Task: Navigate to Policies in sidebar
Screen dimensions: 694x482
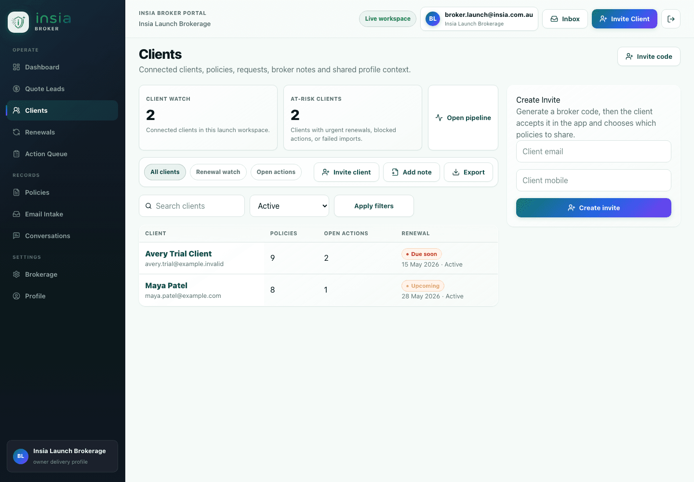Action: (x=62, y=192)
